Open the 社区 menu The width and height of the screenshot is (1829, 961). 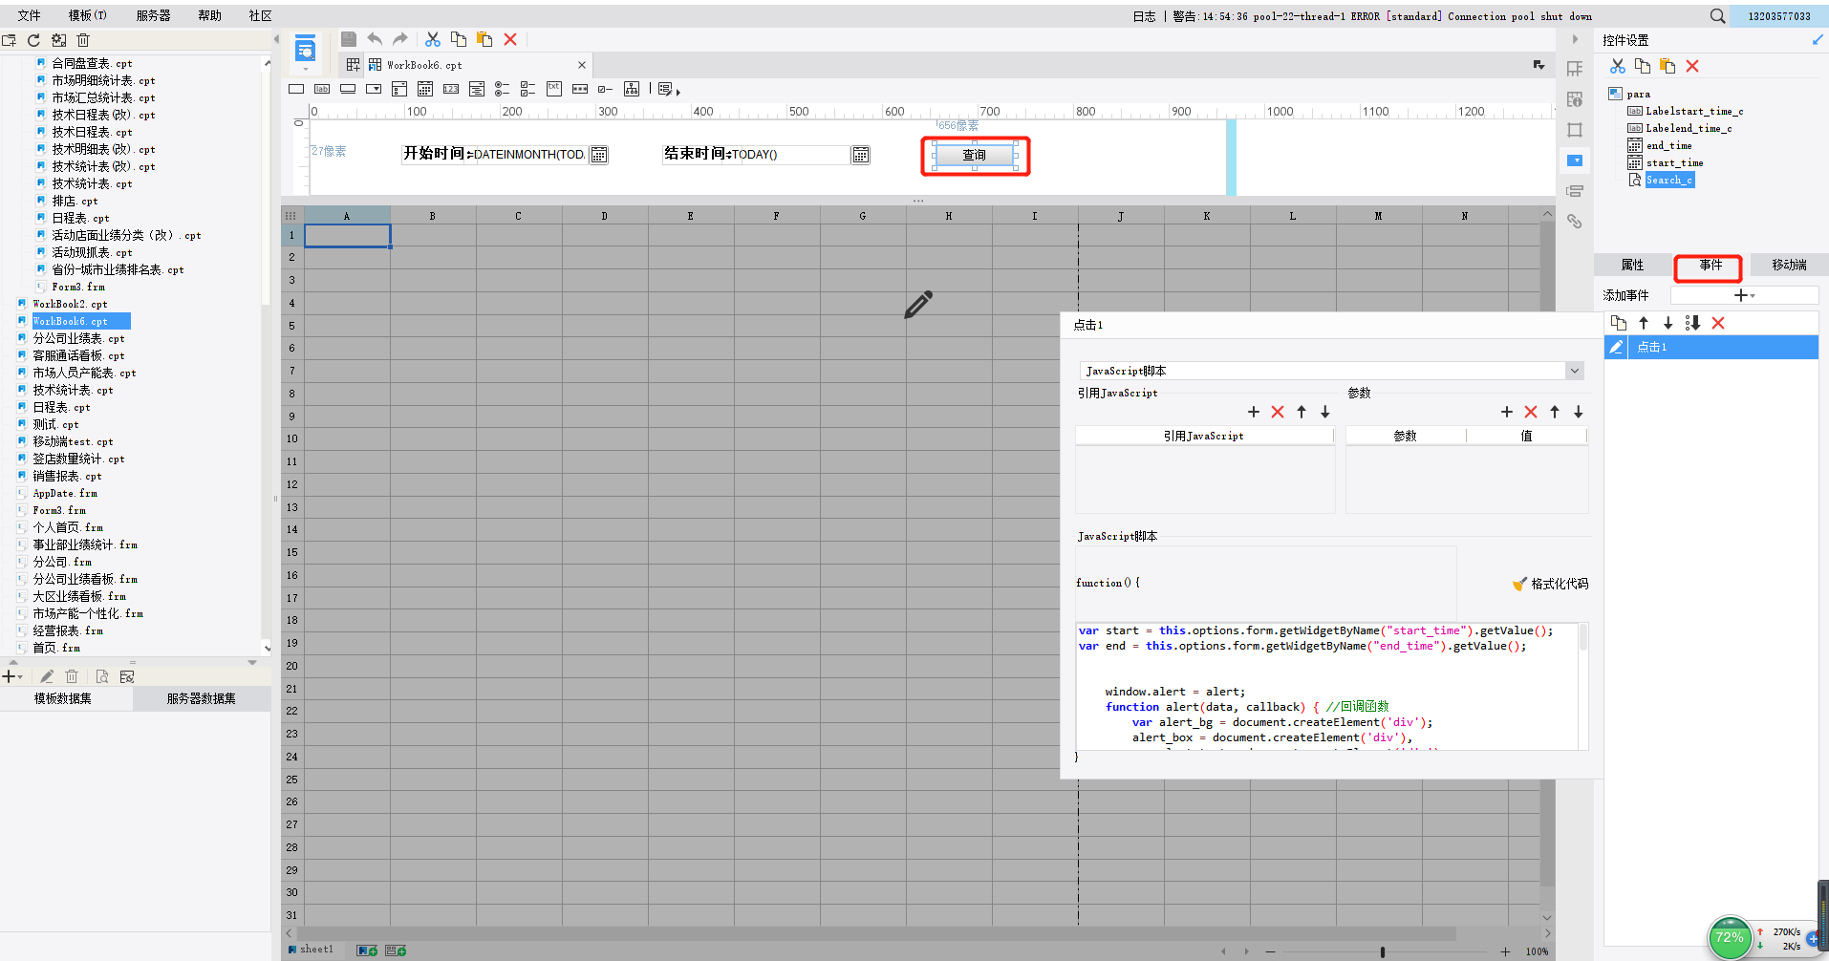point(260,15)
